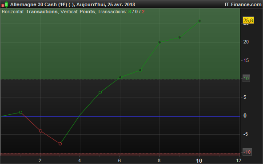Select the Points vertical axis label
The width and height of the screenshot is (263, 164).
click(87, 12)
